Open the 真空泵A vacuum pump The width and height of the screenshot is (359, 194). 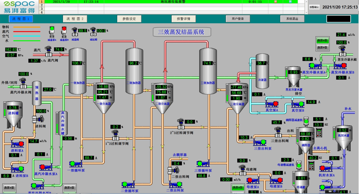[272, 104]
